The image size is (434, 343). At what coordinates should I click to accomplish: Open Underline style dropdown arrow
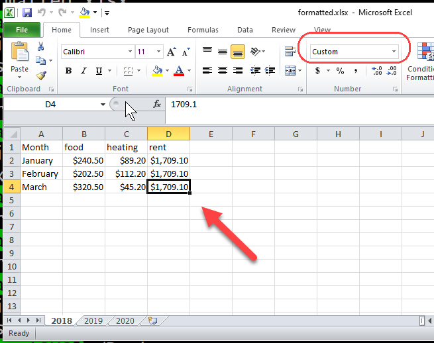(x=109, y=71)
